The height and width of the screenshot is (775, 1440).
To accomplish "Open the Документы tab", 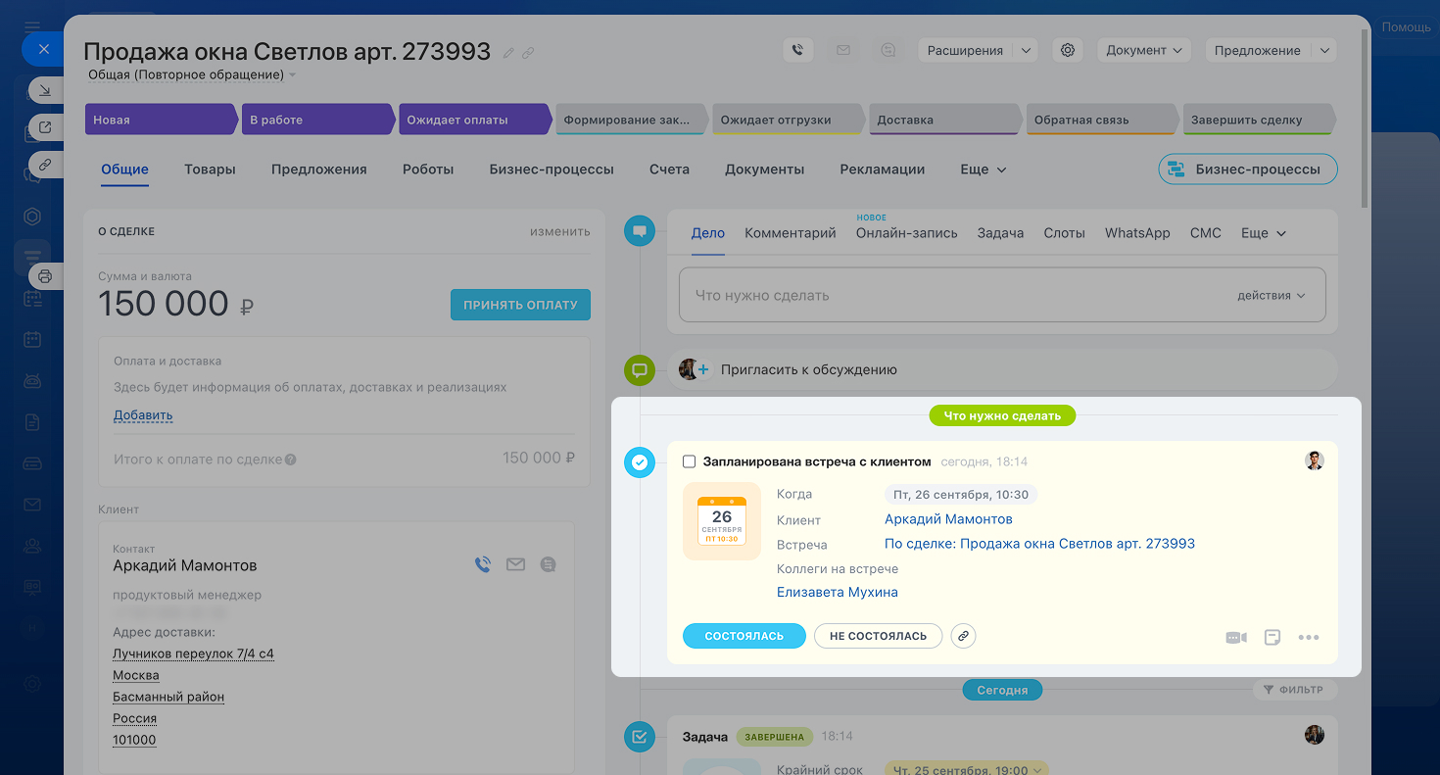I will [x=764, y=170].
